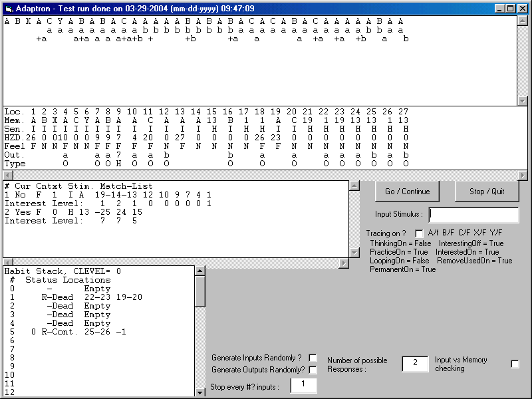The height and width of the screenshot is (399, 532).
Task: Click PracticeOn = True status text
Action: 398,252
